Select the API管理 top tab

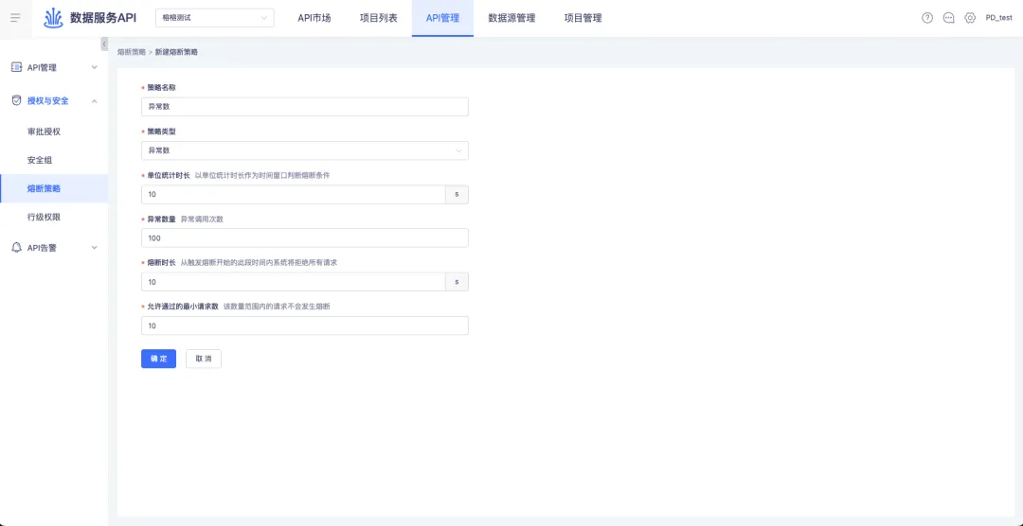442,18
